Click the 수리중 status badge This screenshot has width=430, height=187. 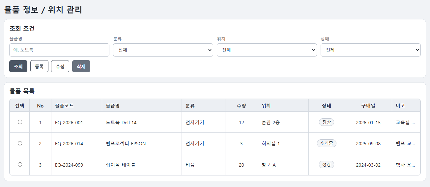(x=327, y=143)
